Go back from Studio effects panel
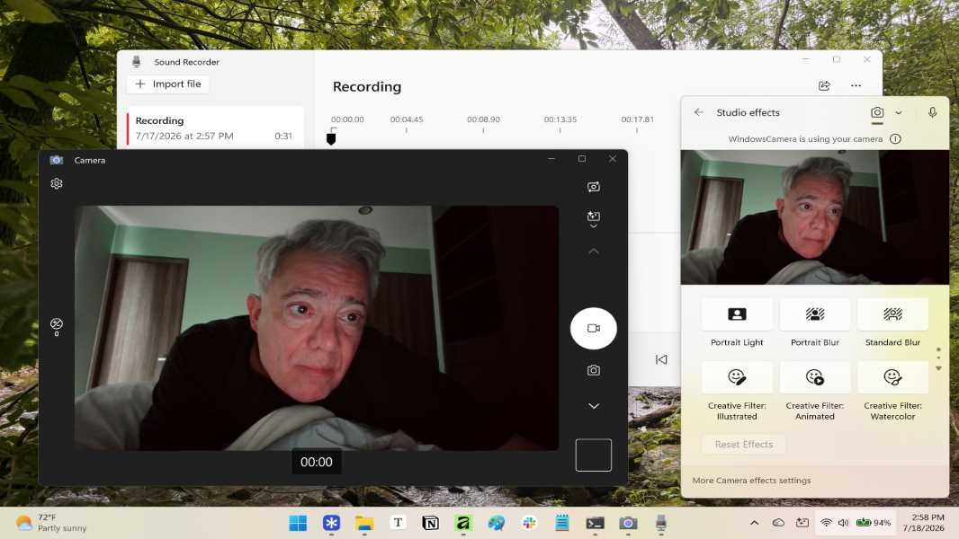 pyautogui.click(x=698, y=112)
